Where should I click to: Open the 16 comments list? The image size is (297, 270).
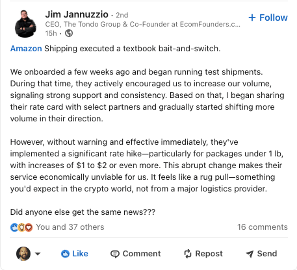click(263, 227)
